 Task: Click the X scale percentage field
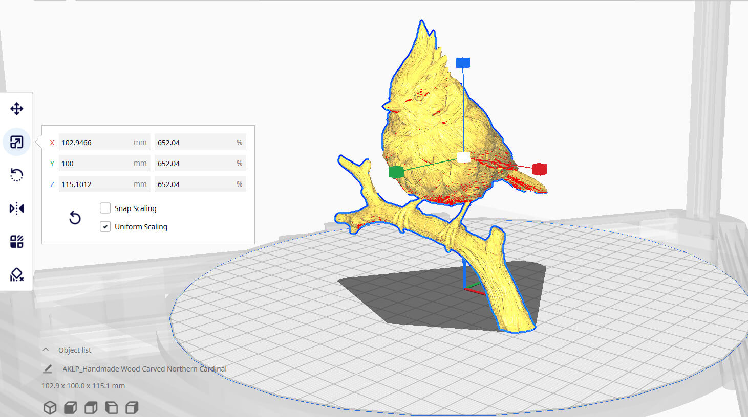click(200, 142)
